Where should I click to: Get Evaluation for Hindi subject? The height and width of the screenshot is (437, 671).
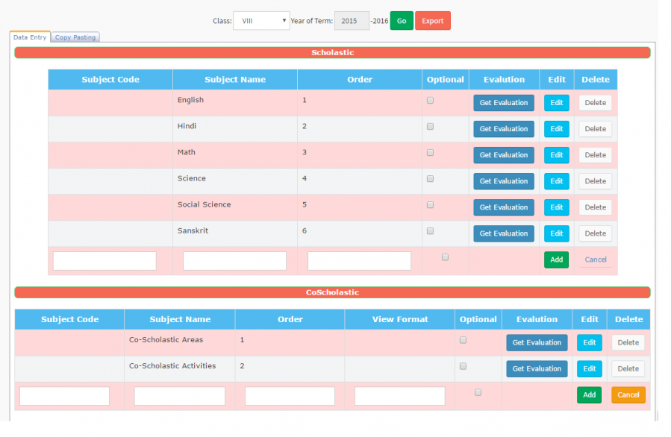503,129
